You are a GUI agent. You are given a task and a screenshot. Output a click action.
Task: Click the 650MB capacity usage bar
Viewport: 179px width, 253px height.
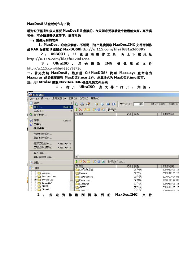161,104
